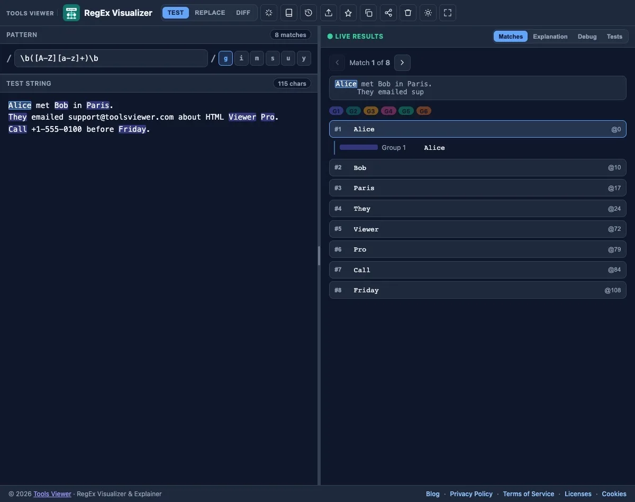Open the Matches tab
This screenshot has width=635, height=502.
tap(511, 37)
